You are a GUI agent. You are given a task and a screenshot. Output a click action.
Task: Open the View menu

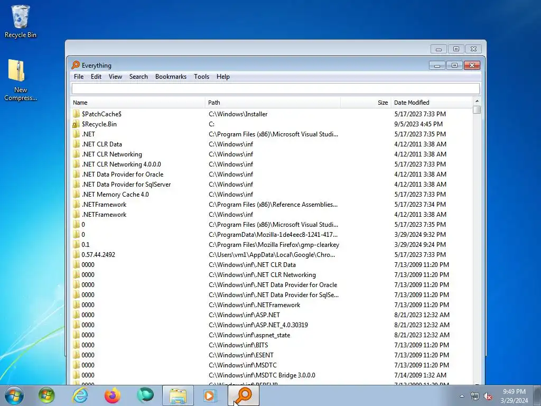tap(115, 77)
